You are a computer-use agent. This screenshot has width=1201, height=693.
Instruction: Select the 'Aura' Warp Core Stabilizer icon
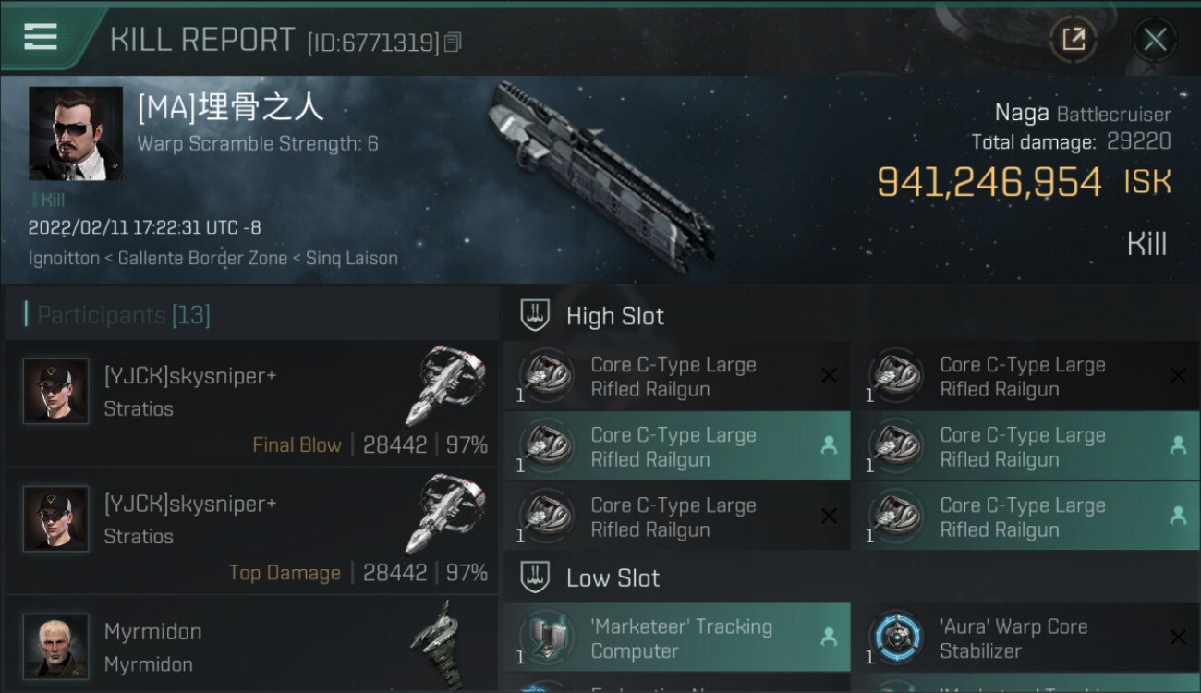coord(895,638)
